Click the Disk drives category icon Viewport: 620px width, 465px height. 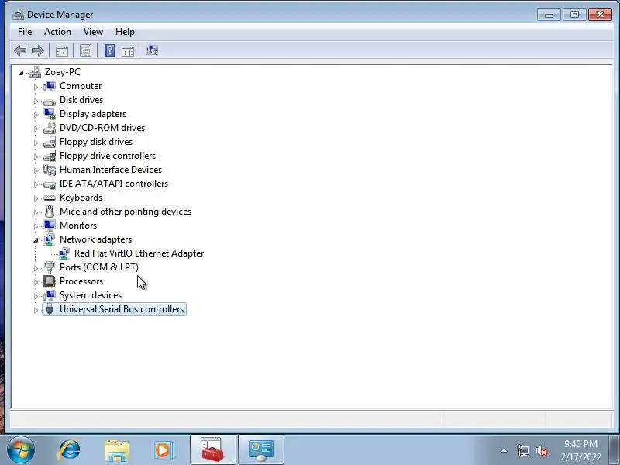tap(50, 101)
